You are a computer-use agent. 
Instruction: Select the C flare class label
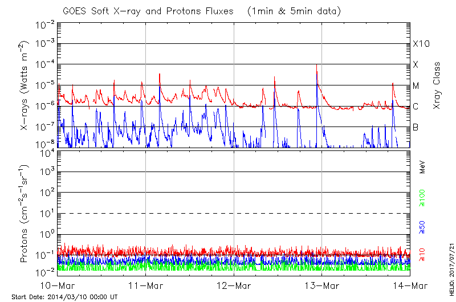[x=416, y=107]
